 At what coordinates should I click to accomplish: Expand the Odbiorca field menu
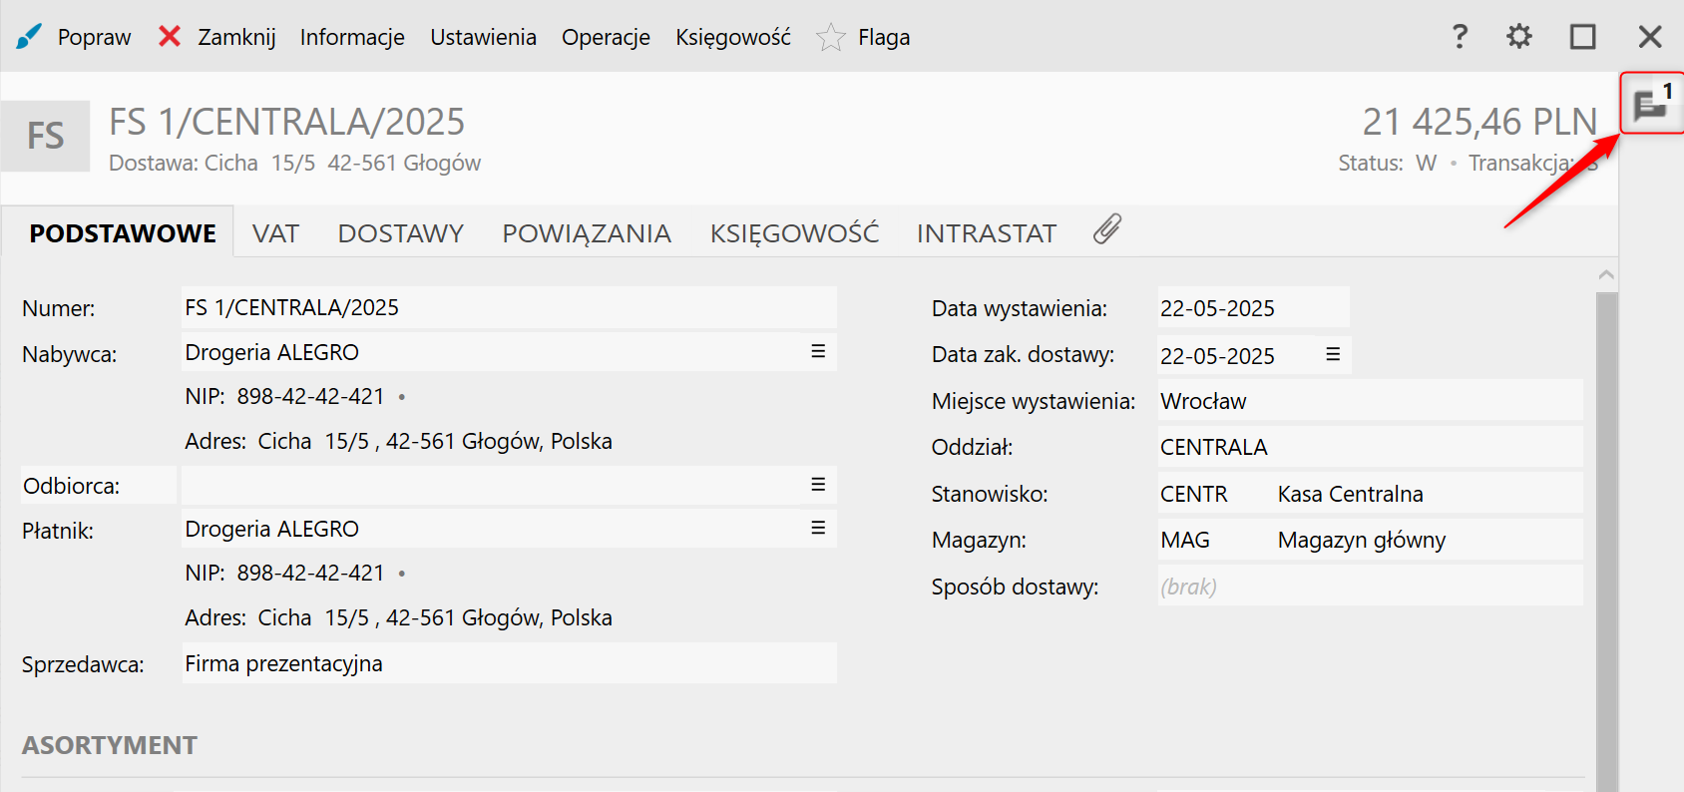tap(818, 484)
